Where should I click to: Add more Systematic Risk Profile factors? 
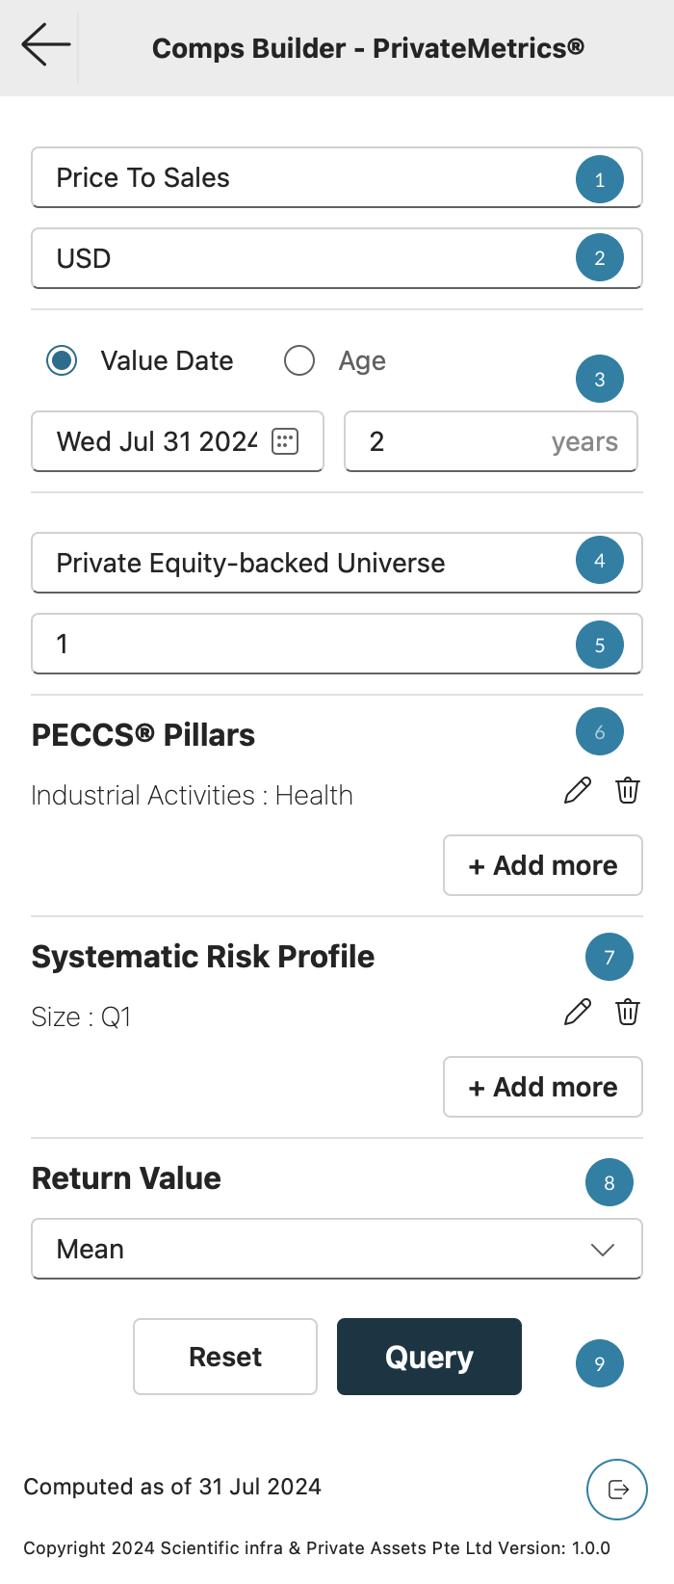point(543,1087)
